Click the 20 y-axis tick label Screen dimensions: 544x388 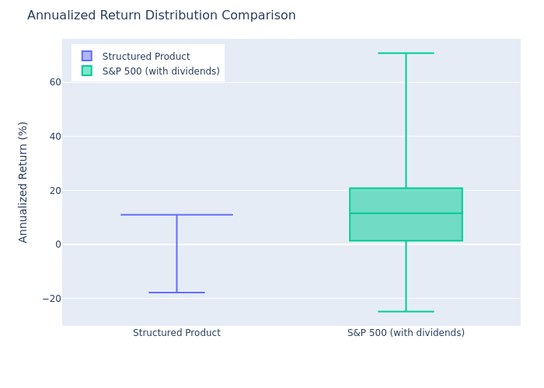pyautogui.click(x=55, y=191)
